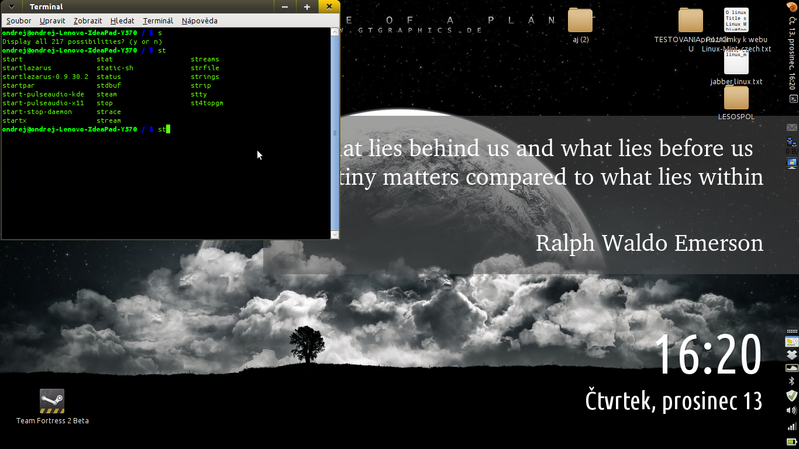Click 'strfile' in terminal output
This screenshot has width=799, height=449.
[205, 68]
